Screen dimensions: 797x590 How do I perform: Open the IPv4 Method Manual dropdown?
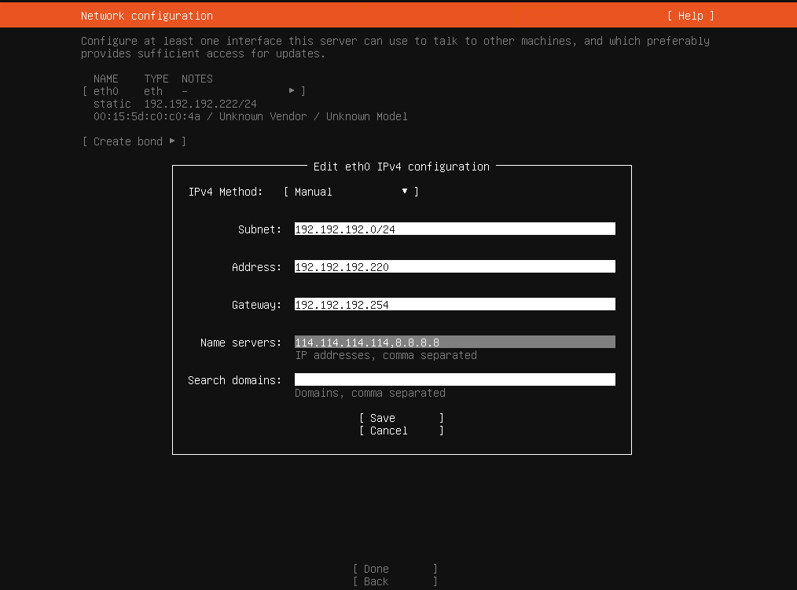point(351,192)
